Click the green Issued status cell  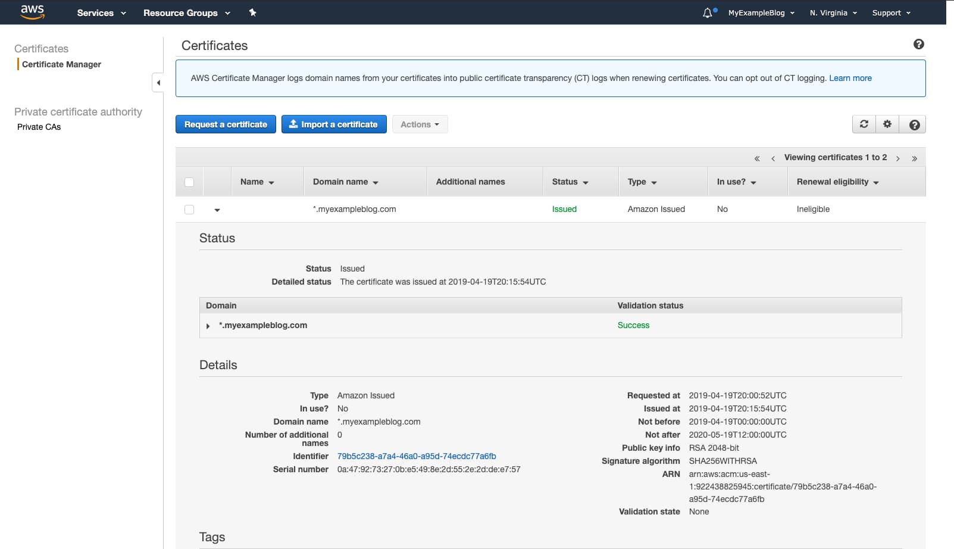point(564,209)
